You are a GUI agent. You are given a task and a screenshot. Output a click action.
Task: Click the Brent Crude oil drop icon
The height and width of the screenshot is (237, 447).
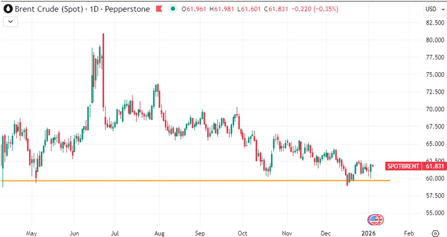pos(8,9)
